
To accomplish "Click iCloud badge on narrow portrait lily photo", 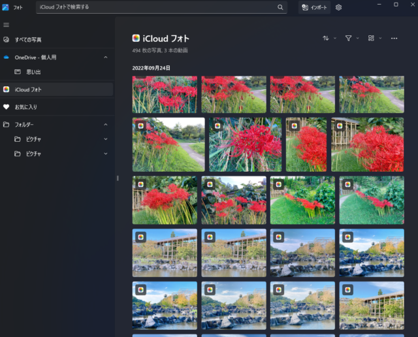I will [x=295, y=126].
